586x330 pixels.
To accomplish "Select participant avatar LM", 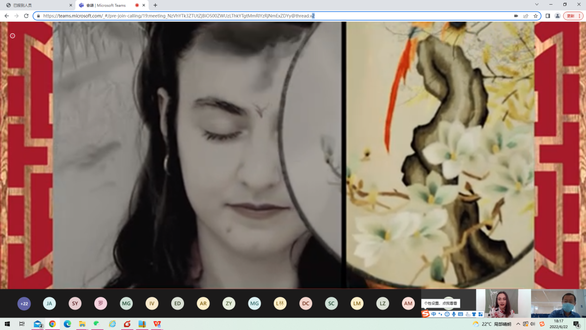I will tap(357, 304).
